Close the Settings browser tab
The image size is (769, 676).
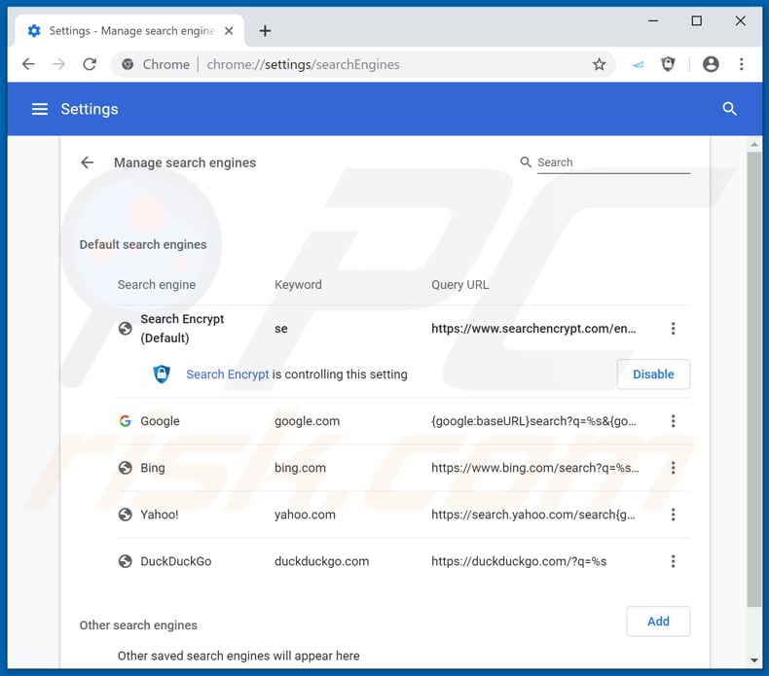coord(229,31)
